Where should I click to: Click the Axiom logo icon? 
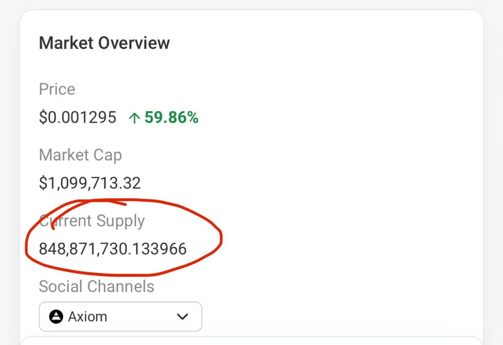coord(56,316)
